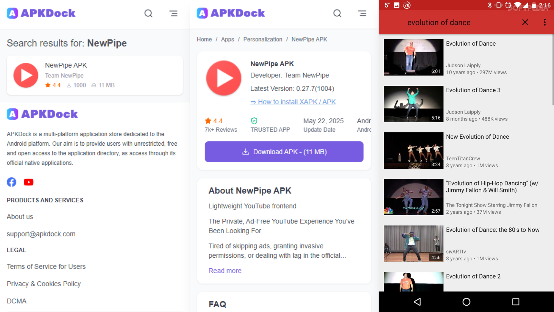554x312 pixels.
Task: Play Evolution of Dance 3 video thumbnail
Action: 413,104
